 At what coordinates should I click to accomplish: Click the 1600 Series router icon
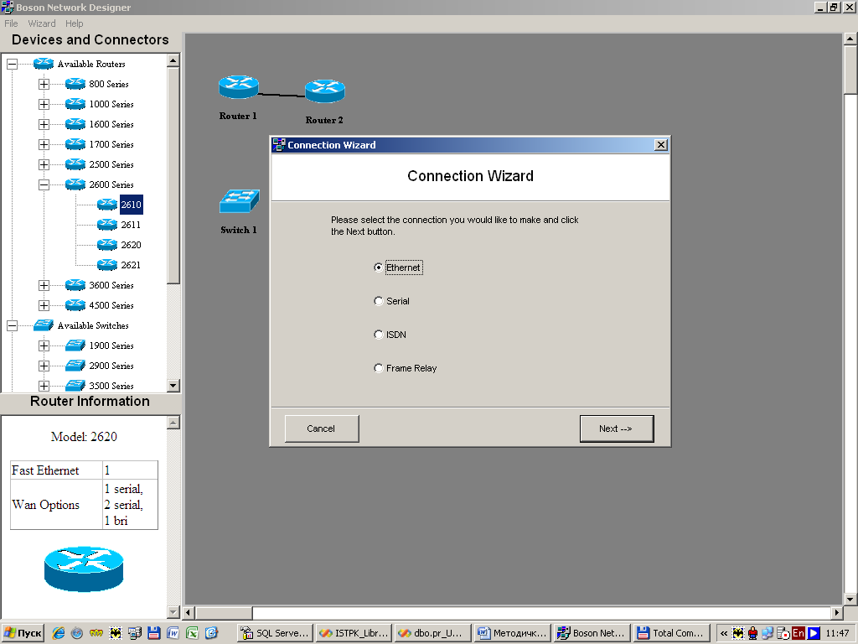pos(75,124)
